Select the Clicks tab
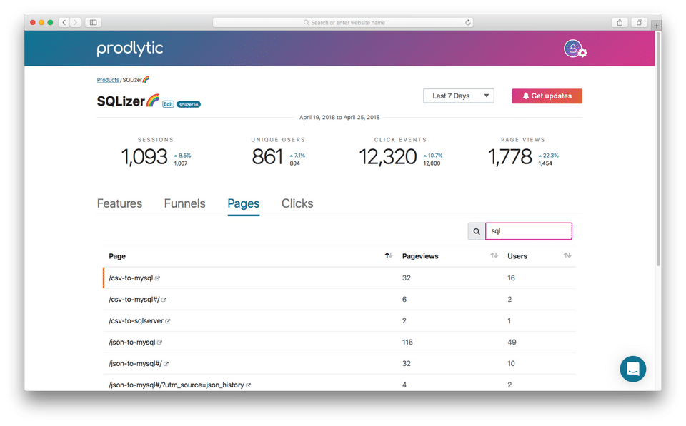Image resolution: width=686 pixels, height=426 pixels. click(297, 203)
